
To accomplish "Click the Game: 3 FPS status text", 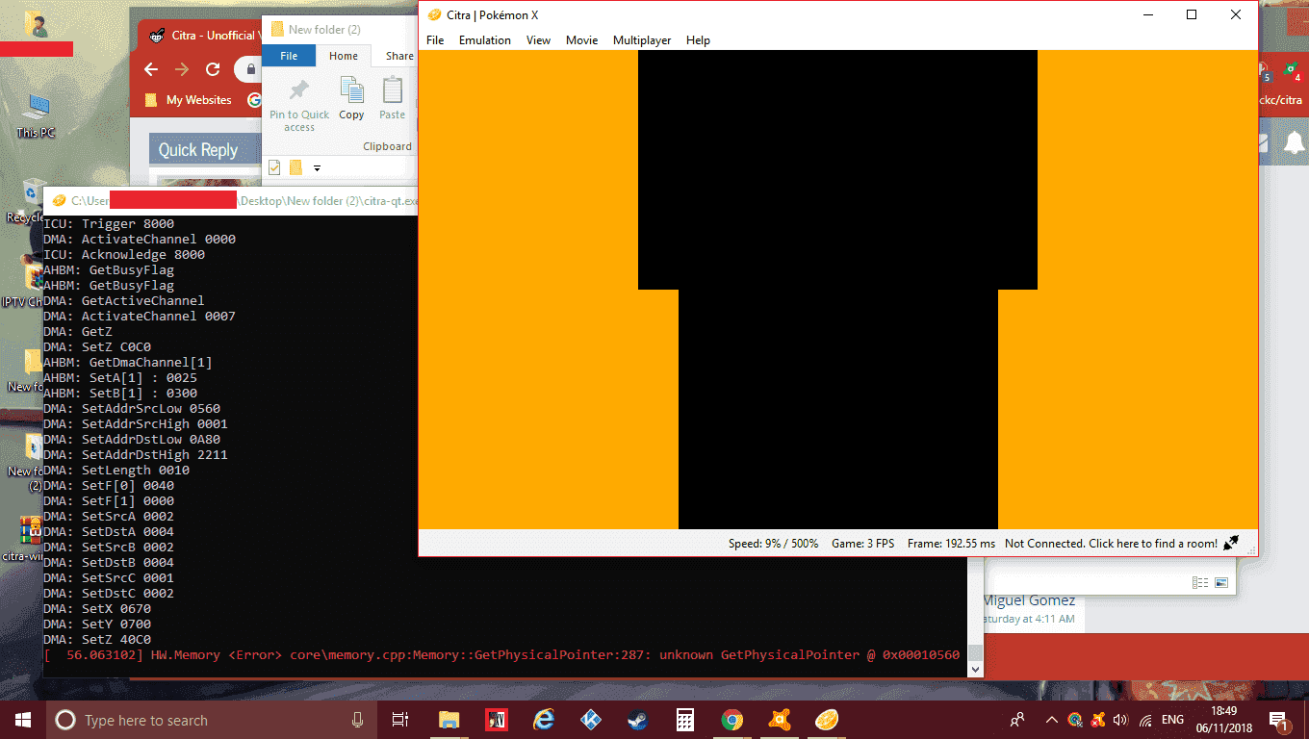I will coord(862,544).
